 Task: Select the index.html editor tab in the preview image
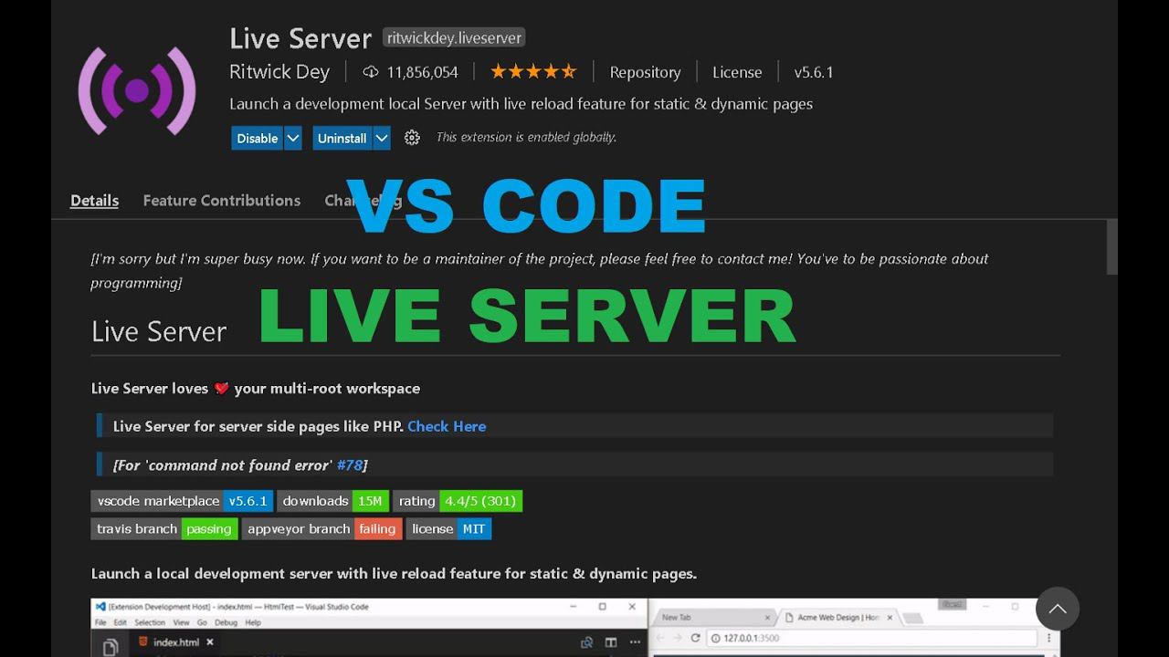pyautogui.click(x=174, y=642)
